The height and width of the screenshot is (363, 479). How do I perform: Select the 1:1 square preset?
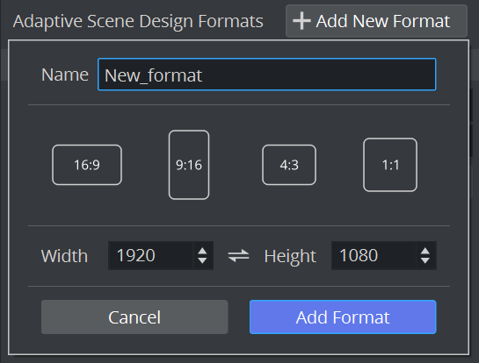coord(390,165)
